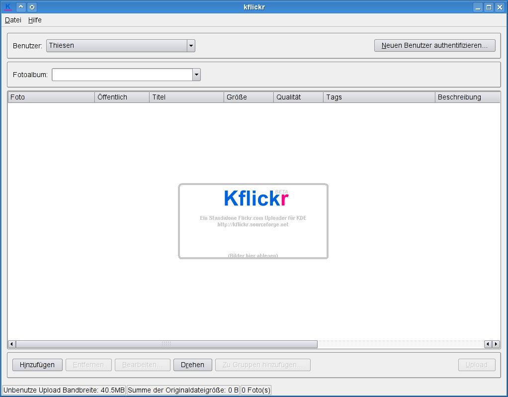Open the kflickr window menu icon
This screenshot has width=508, height=397.
pyautogui.click(x=8, y=7)
